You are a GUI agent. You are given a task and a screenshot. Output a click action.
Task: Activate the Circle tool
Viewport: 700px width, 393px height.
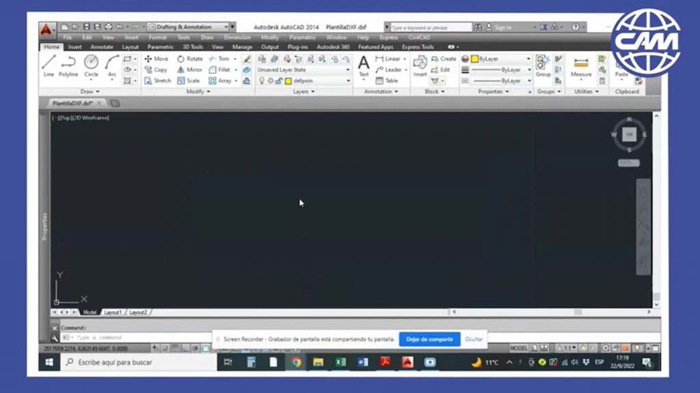pos(91,66)
